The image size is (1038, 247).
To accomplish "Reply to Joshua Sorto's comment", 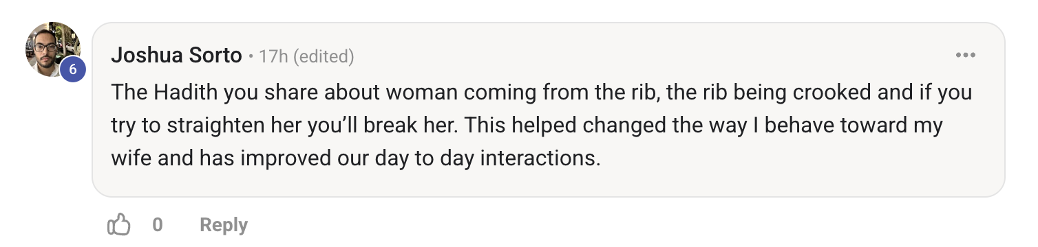I will 223,224.
